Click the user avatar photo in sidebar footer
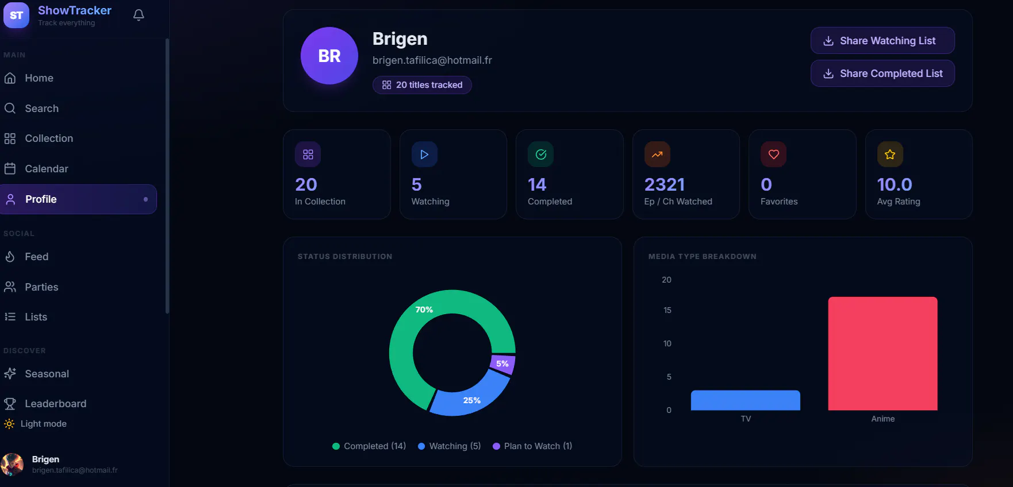1013x487 pixels. coord(12,464)
